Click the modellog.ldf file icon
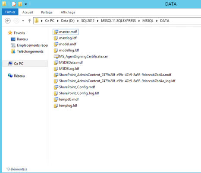Image resolution: width=201 pixels, height=173 pixels. 56,50
